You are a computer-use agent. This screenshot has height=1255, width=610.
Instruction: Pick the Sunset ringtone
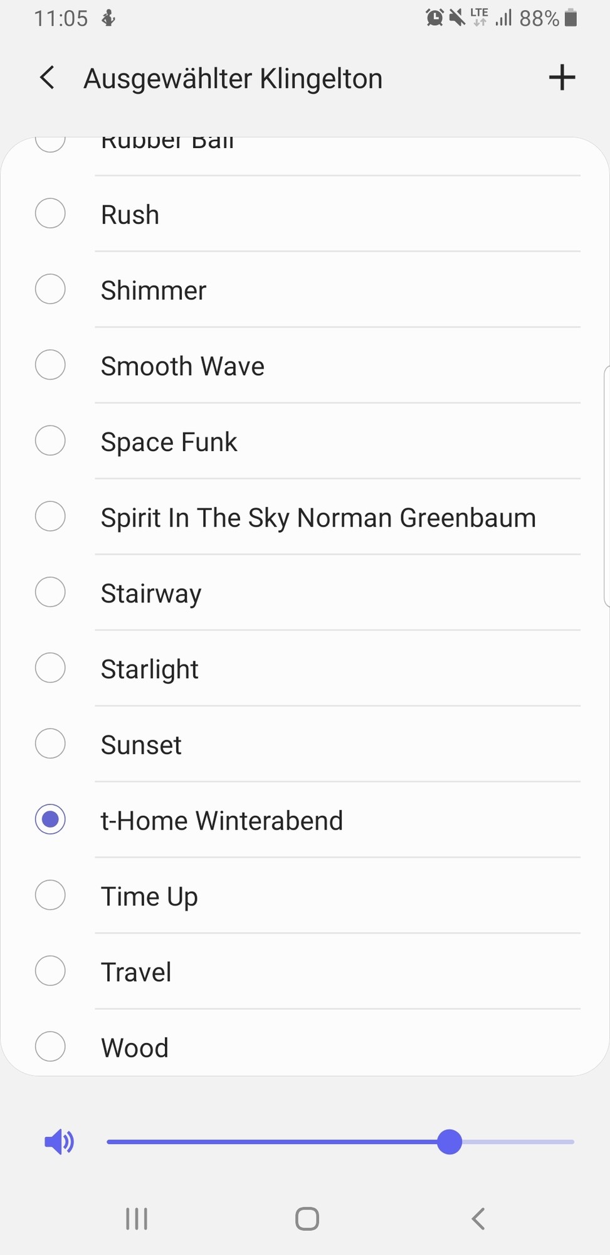(305, 744)
